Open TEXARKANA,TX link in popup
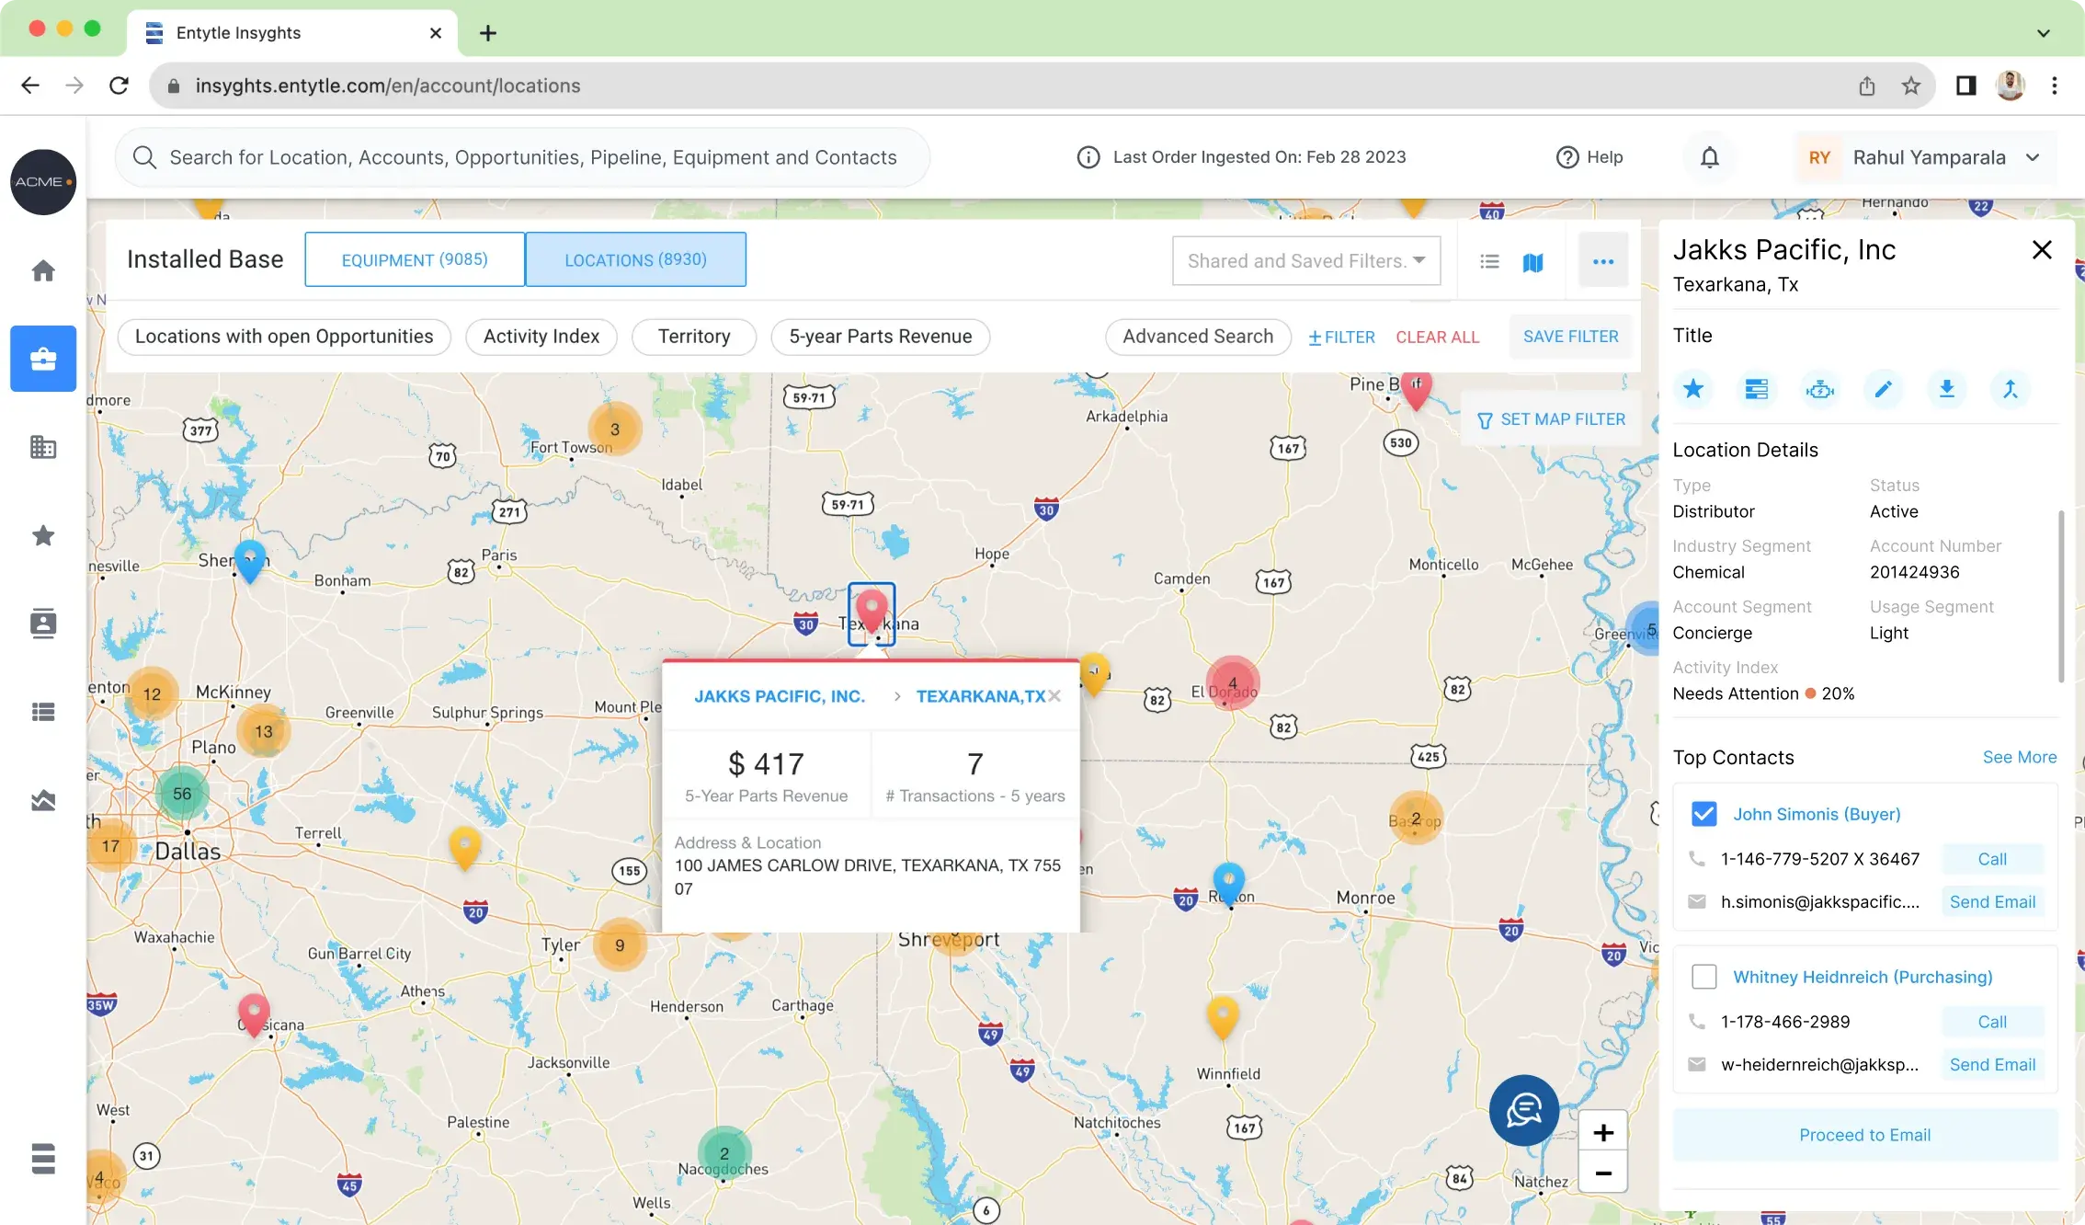Image resolution: width=2085 pixels, height=1225 pixels. pyautogui.click(x=981, y=696)
